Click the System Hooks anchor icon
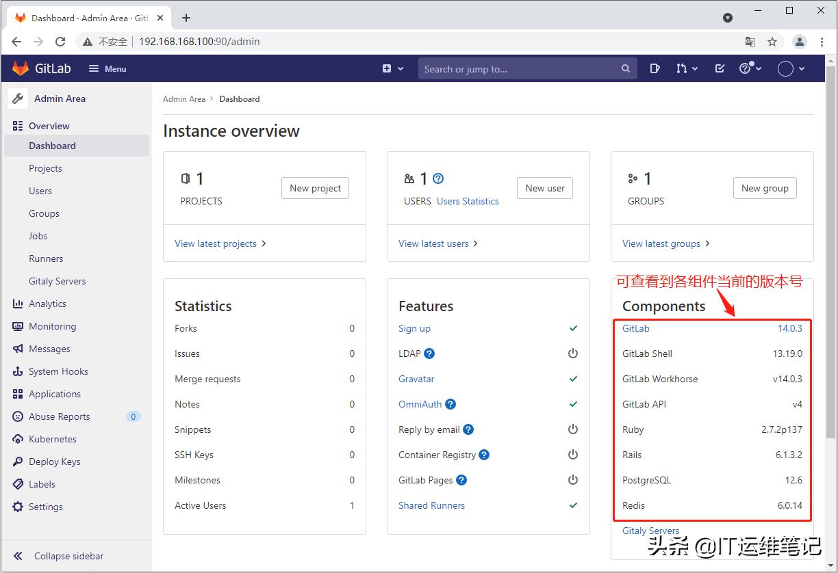This screenshot has height=573, width=838. (x=18, y=371)
